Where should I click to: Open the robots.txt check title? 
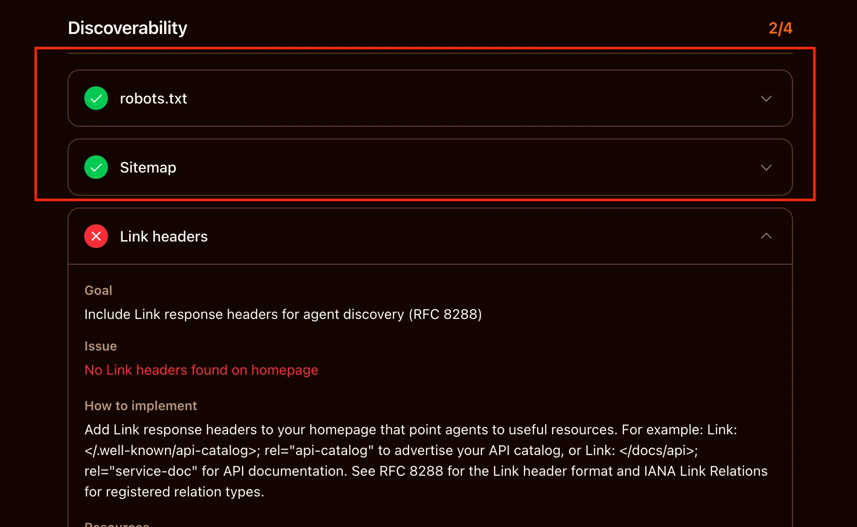(x=153, y=99)
